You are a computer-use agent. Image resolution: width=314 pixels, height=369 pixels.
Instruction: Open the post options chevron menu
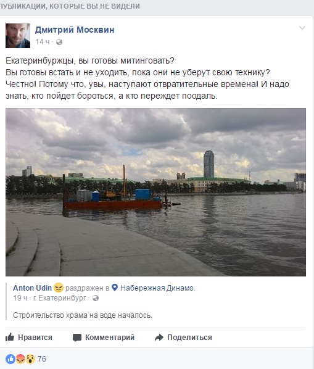click(x=302, y=28)
